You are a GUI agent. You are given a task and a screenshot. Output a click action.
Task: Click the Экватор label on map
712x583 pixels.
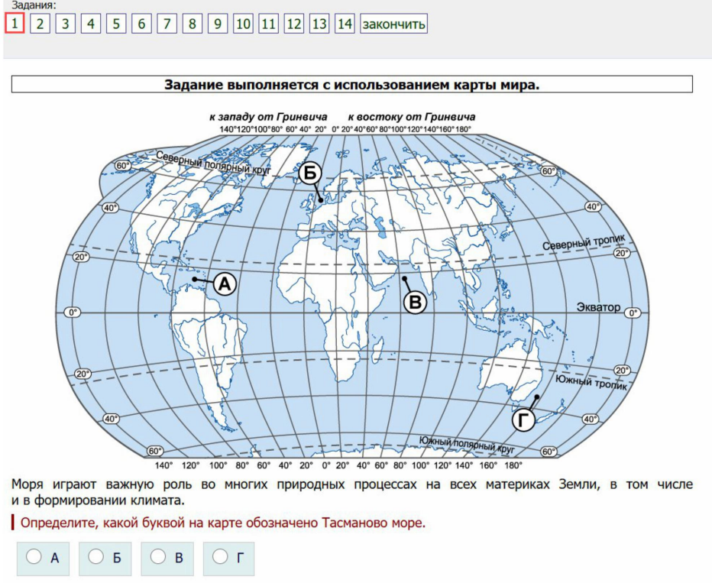coord(598,307)
